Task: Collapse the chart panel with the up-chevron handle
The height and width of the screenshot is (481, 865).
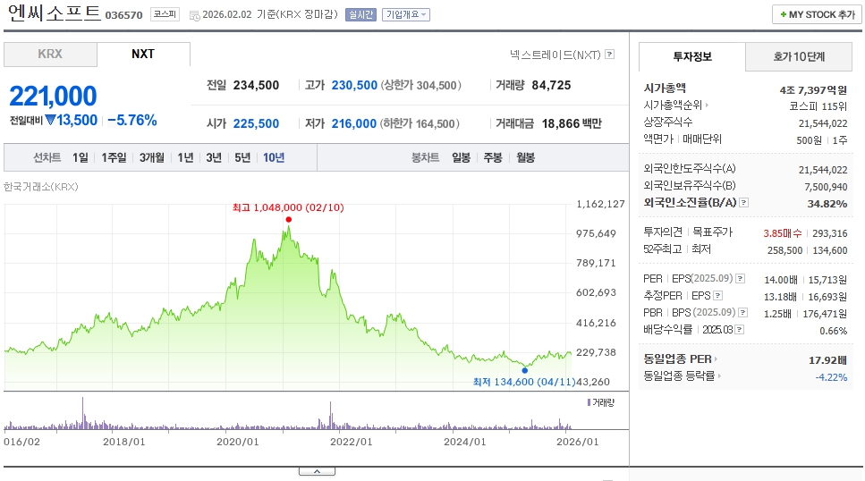Action: point(318,471)
